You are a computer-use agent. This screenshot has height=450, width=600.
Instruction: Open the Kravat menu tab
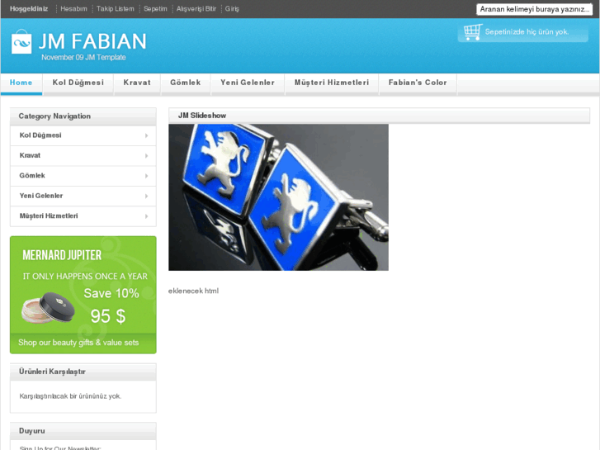click(137, 83)
